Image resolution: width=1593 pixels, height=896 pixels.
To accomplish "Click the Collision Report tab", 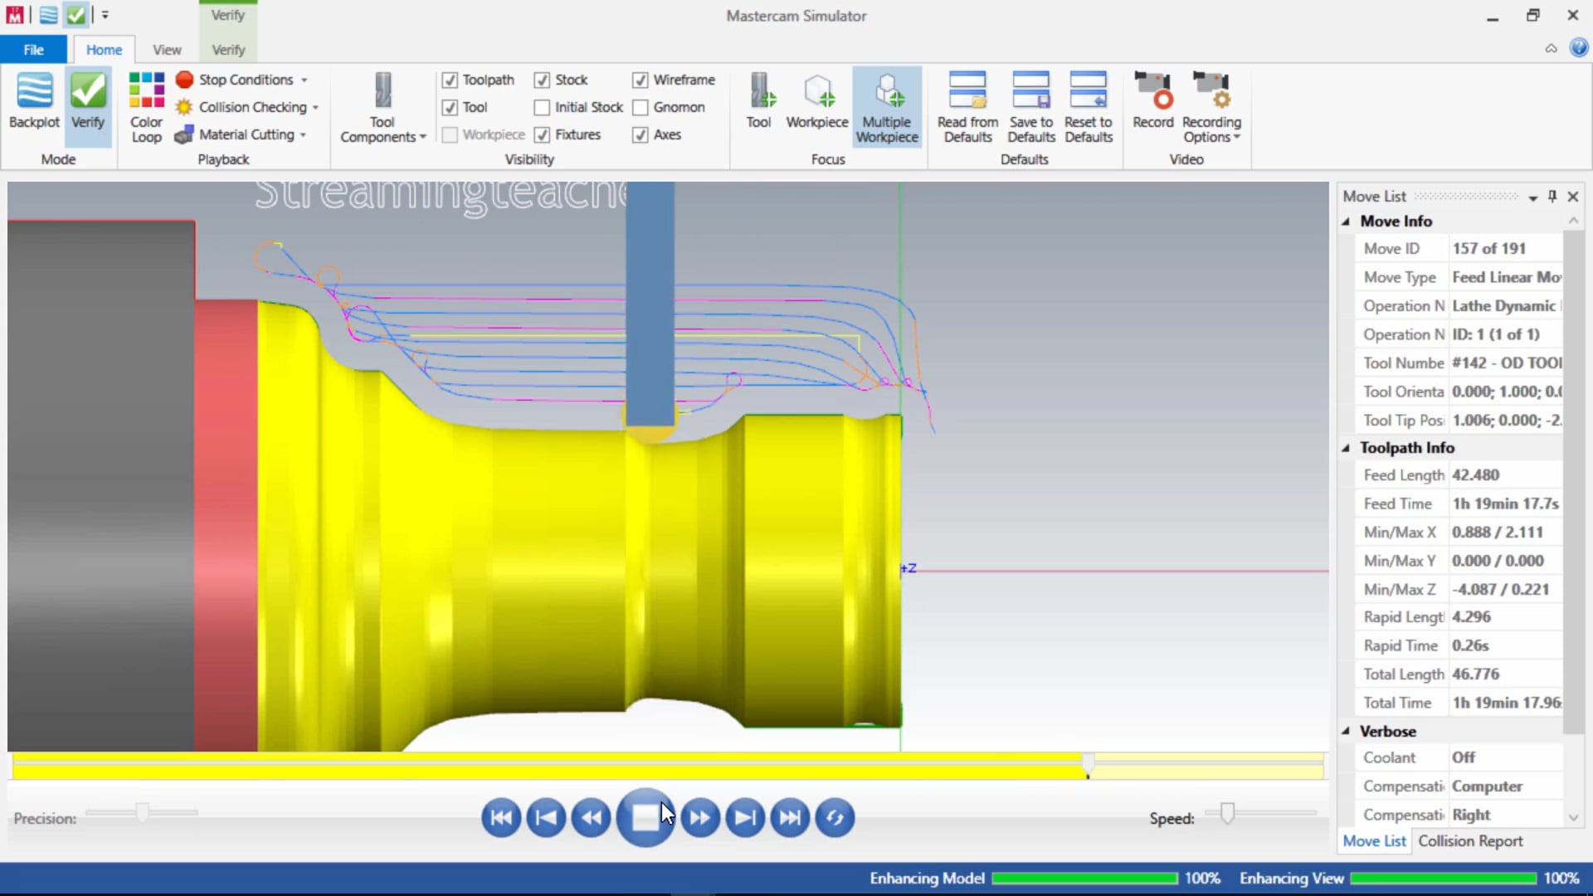I will pos(1470,841).
